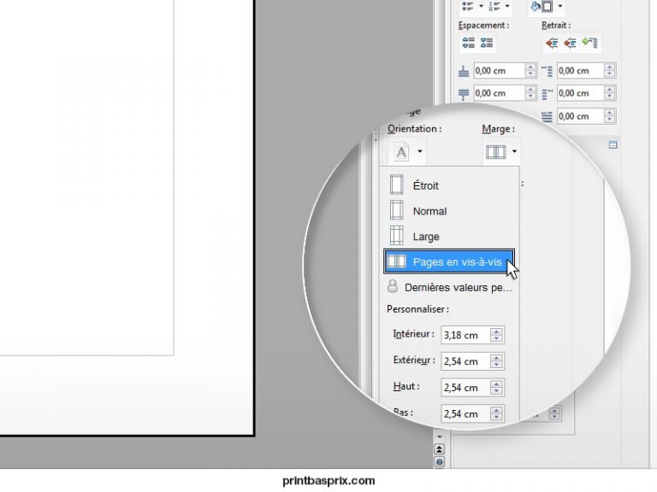This screenshot has height=492, width=657.
Task: Open the numbering style dropdown arrow
Action: click(507, 6)
